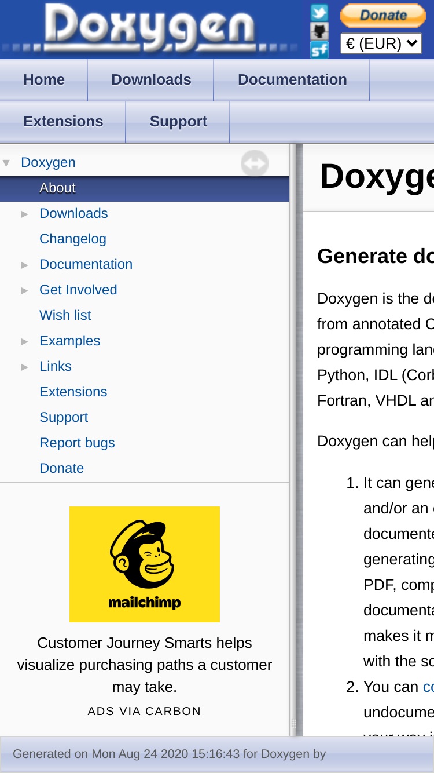434x773 pixels.
Task: Open Changelog in the sidebar tree
Action: (x=73, y=239)
